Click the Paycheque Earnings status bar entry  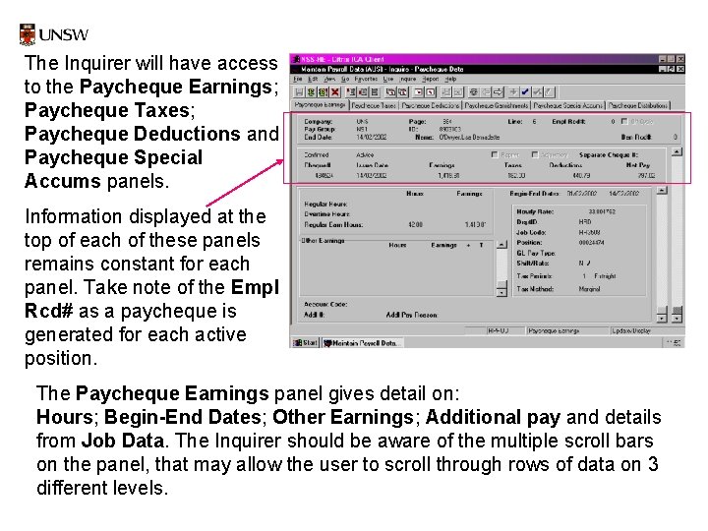pyautogui.click(x=567, y=331)
